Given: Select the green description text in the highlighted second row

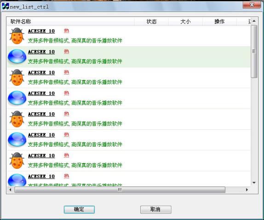Looking at the screenshot, I should tap(75, 61).
